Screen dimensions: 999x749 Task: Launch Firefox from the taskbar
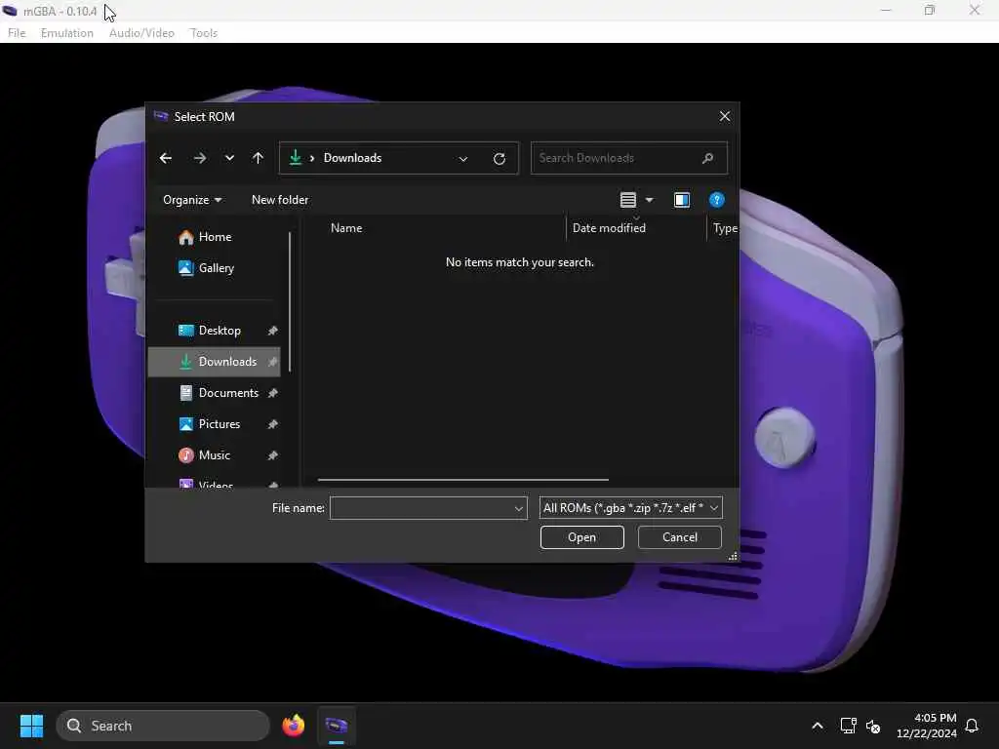point(293,726)
